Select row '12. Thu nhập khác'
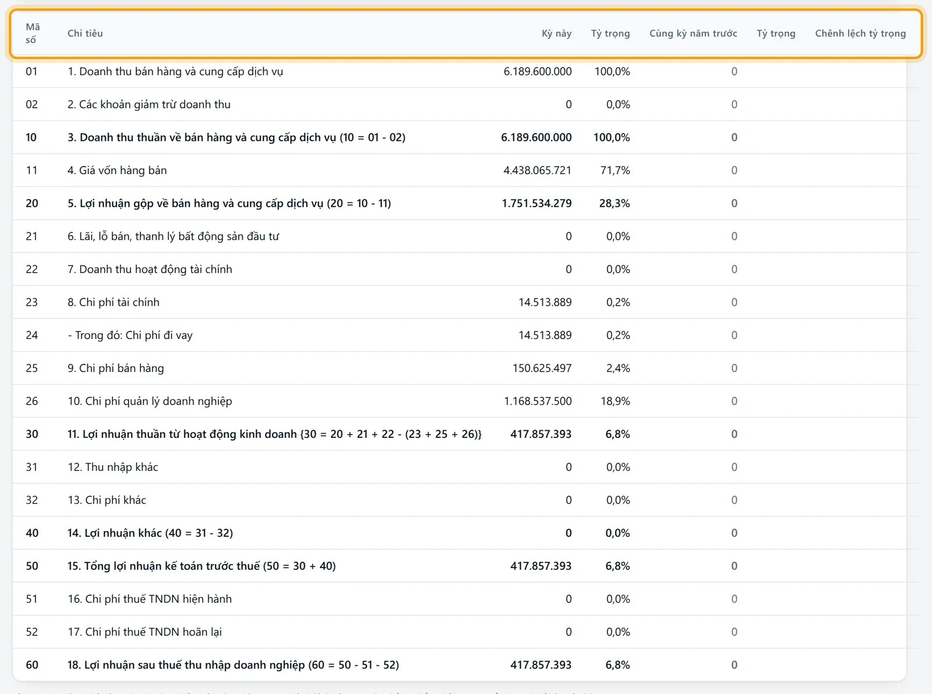The width and height of the screenshot is (932, 694). click(460, 467)
